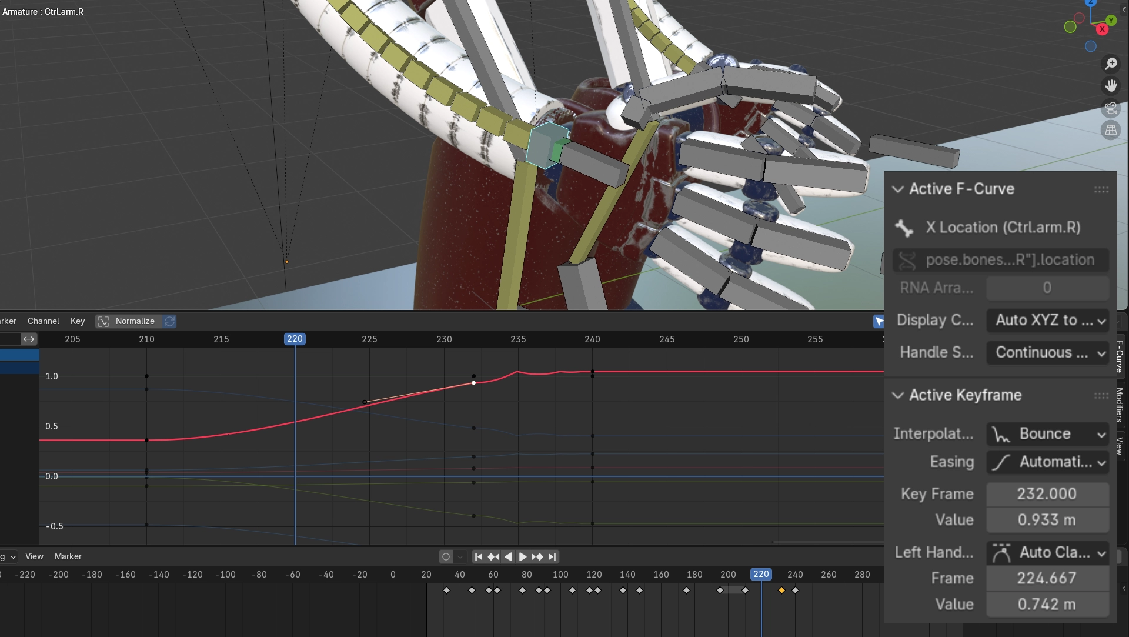Switch to the Modifiers sidebar tab

point(1120,405)
